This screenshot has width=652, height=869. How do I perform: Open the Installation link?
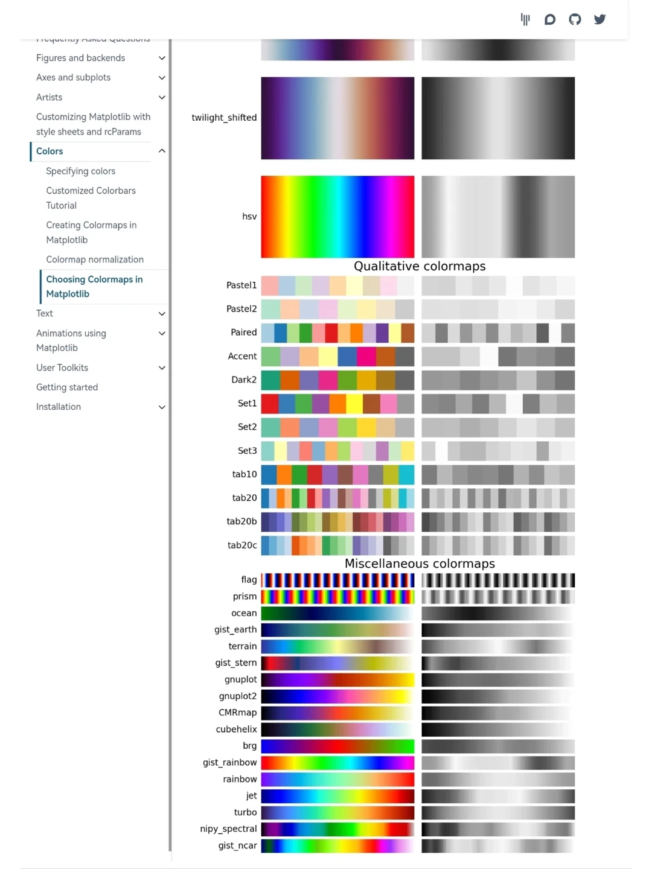[x=59, y=407]
